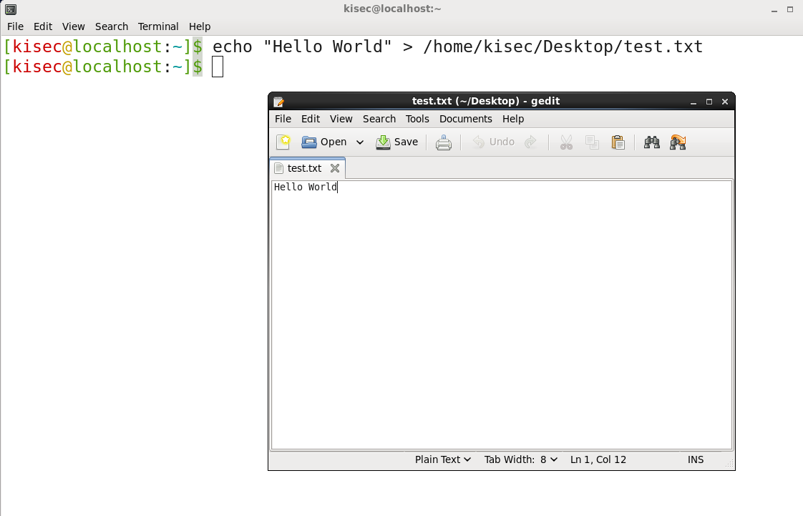Open gedit Tools menu
The image size is (803, 516).
417,119
